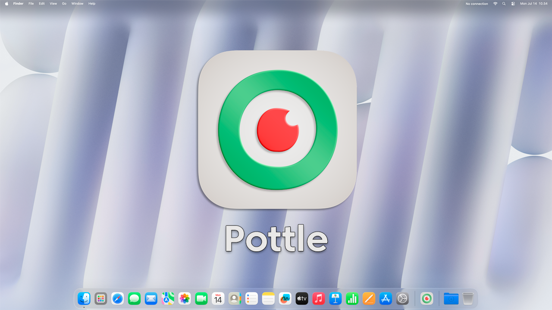Viewport: 552px width, 310px height.
Task: Open the Messages app
Action: pos(134,298)
